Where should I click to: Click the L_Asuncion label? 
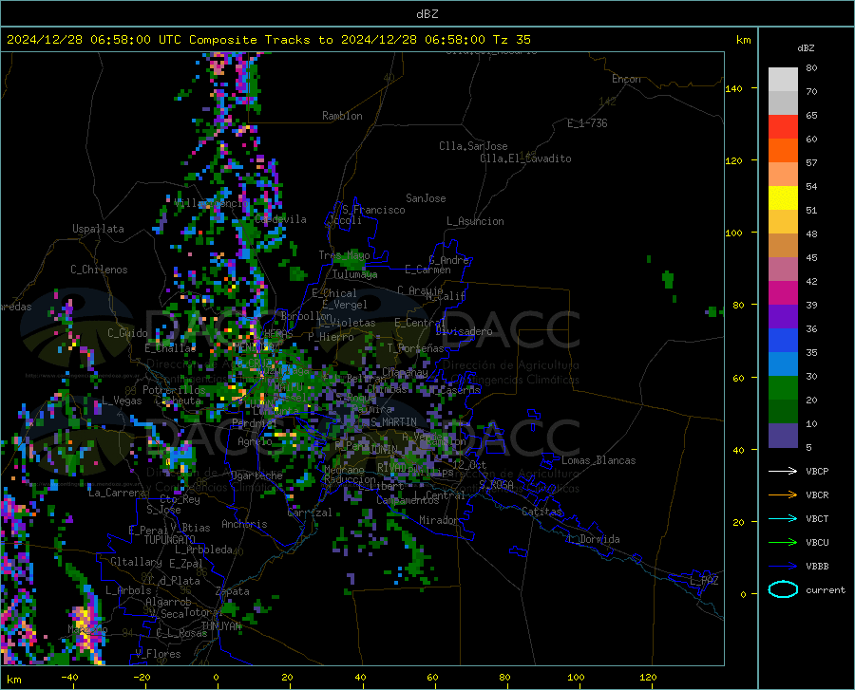pos(476,221)
